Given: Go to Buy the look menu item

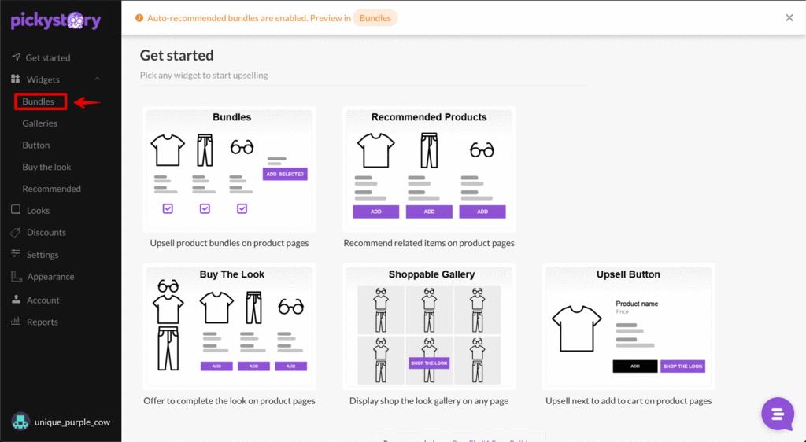Looking at the screenshot, I should coord(46,167).
